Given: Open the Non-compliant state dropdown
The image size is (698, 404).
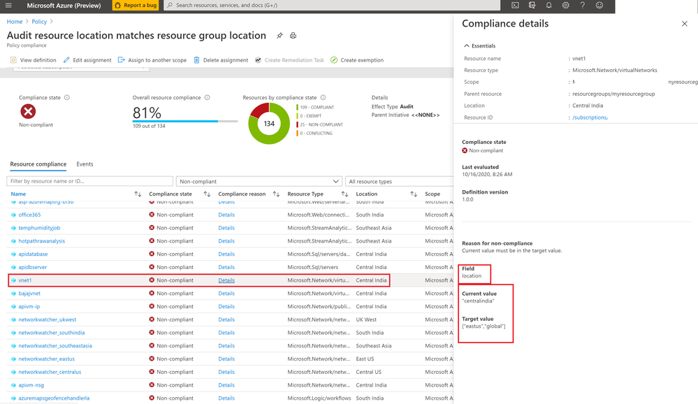Looking at the screenshot, I should (259, 181).
